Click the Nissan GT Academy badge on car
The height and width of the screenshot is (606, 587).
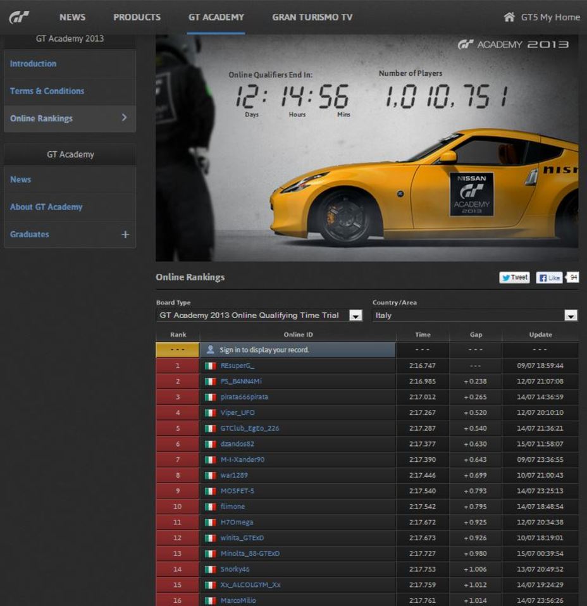pos(471,194)
